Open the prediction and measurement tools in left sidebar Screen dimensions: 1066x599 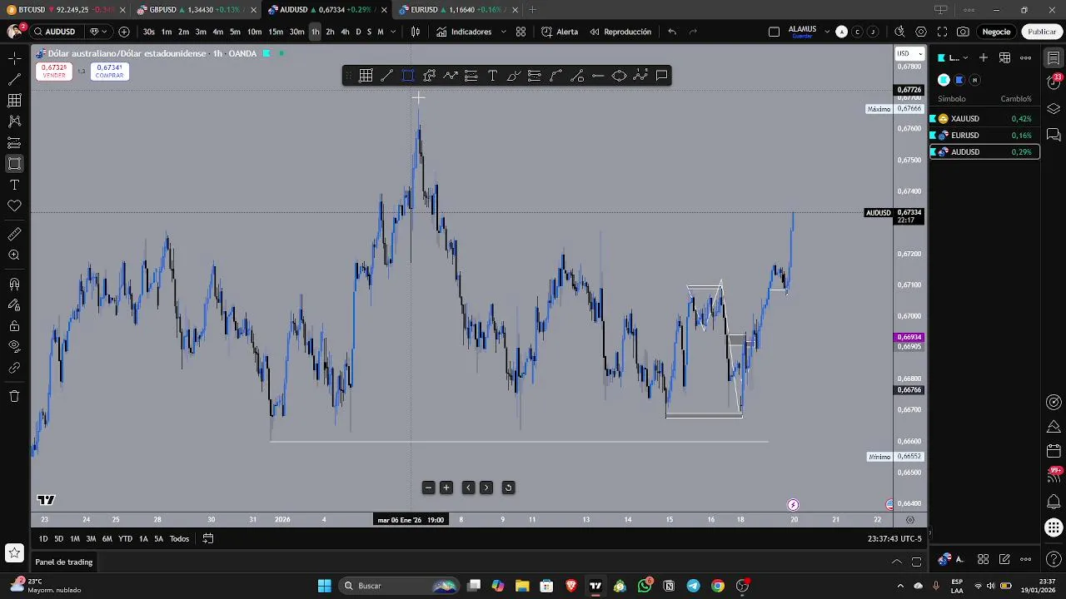(x=14, y=142)
